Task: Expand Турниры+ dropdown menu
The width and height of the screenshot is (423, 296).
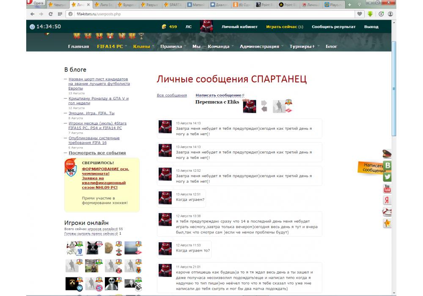Action: tap(304, 47)
